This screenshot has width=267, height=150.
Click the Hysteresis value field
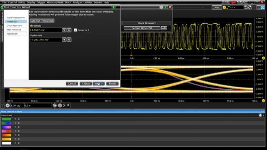pos(46,40)
